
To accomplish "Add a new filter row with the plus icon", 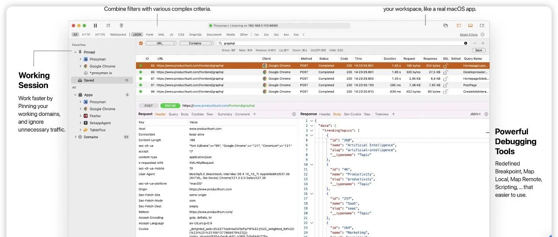I will 483,43.
